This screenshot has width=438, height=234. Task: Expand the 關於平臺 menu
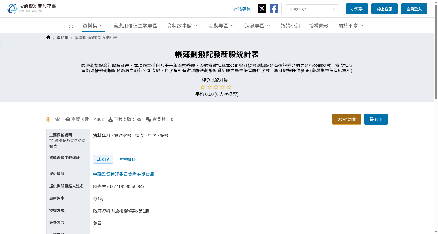(x=351, y=26)
